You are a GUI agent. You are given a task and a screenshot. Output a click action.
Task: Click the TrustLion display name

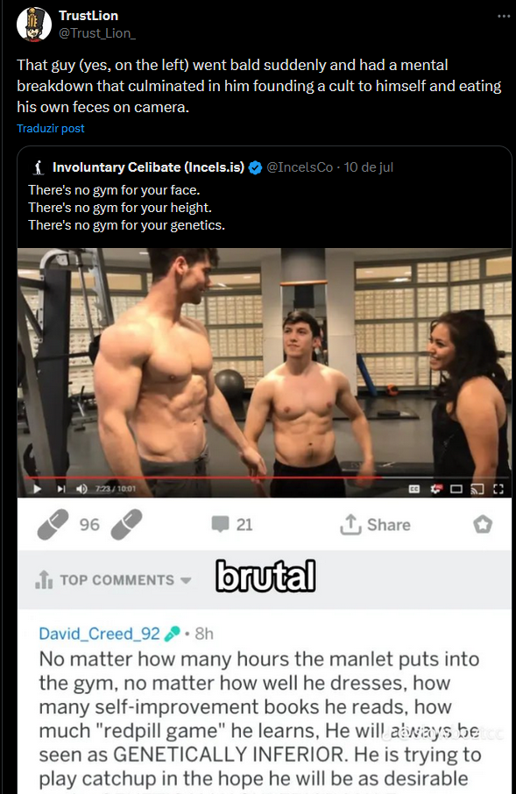[88, 16]
